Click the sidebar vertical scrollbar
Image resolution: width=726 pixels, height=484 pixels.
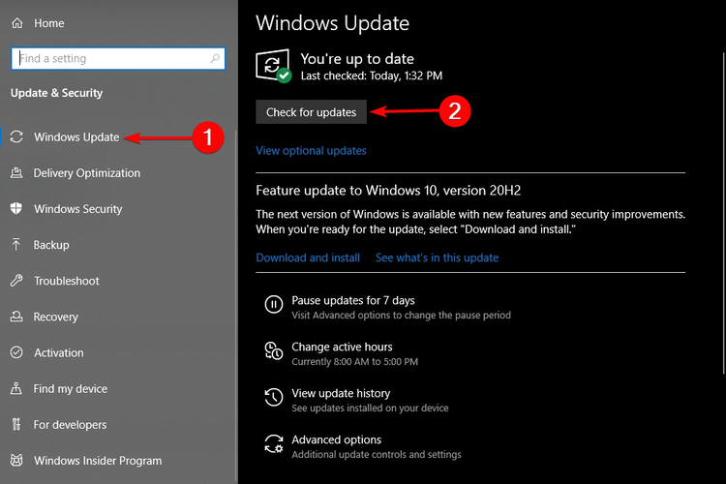click(x=236, y=306)
